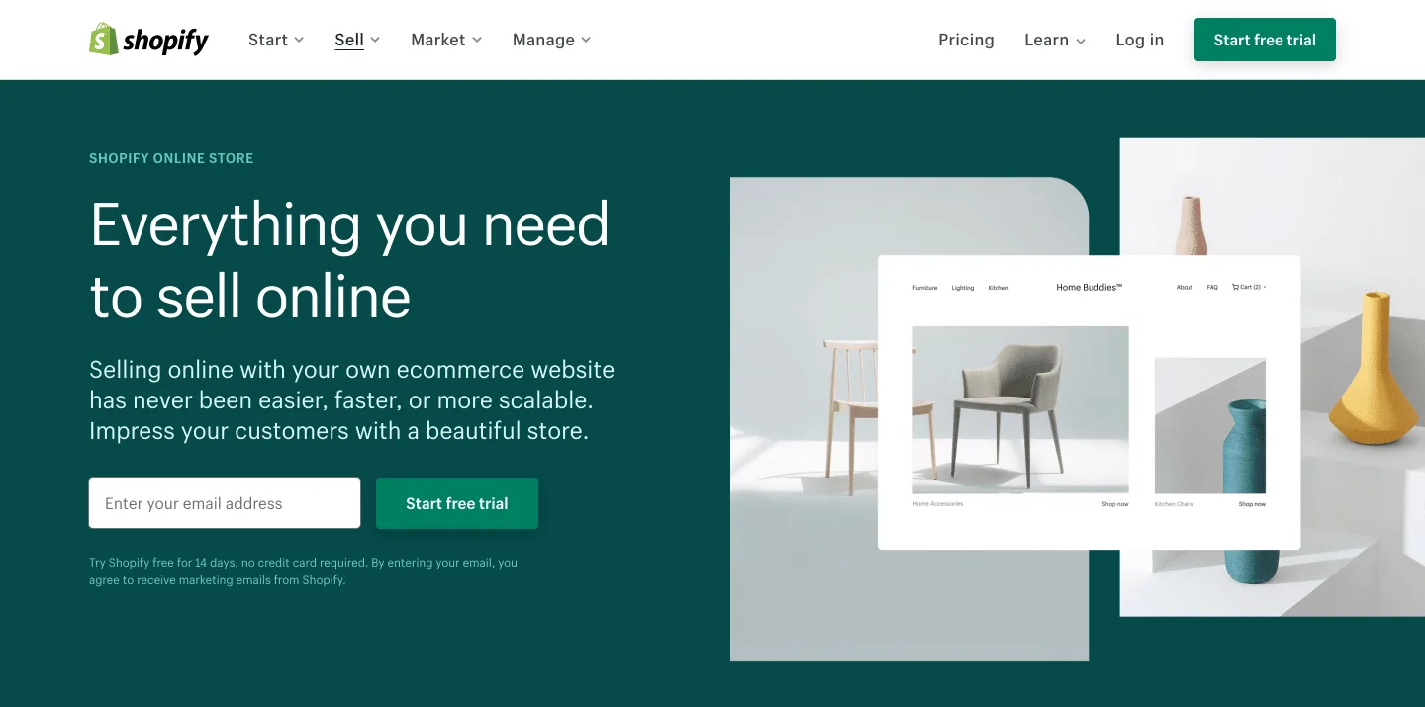
Task: Click the Shopify Online Store heading label
Action: click(171, 158)
